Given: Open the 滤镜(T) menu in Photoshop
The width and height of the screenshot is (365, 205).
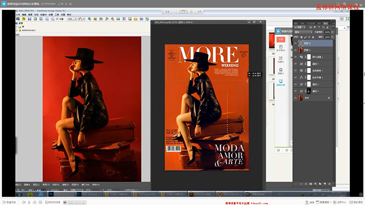Looking at the screenshot, I should click(x=65, y=185).
